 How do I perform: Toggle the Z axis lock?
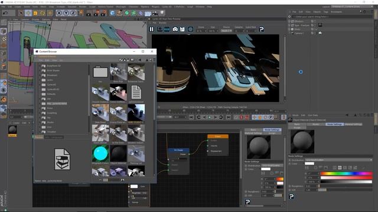(x=73, y=13)
